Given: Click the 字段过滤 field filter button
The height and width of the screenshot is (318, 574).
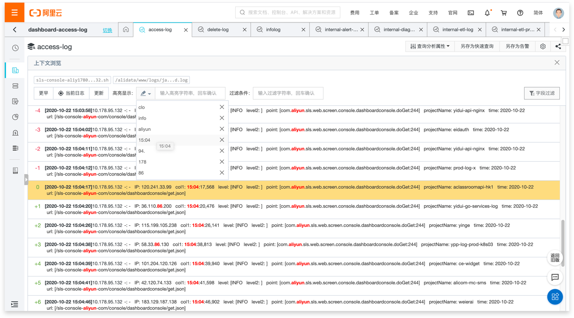Looking at the screenshot, I should [x=542, y=93].
